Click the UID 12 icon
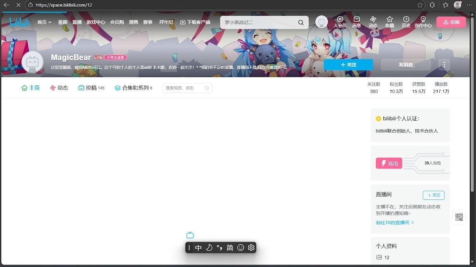The width and height of the screenshot is (476, 267). point(379,257)
